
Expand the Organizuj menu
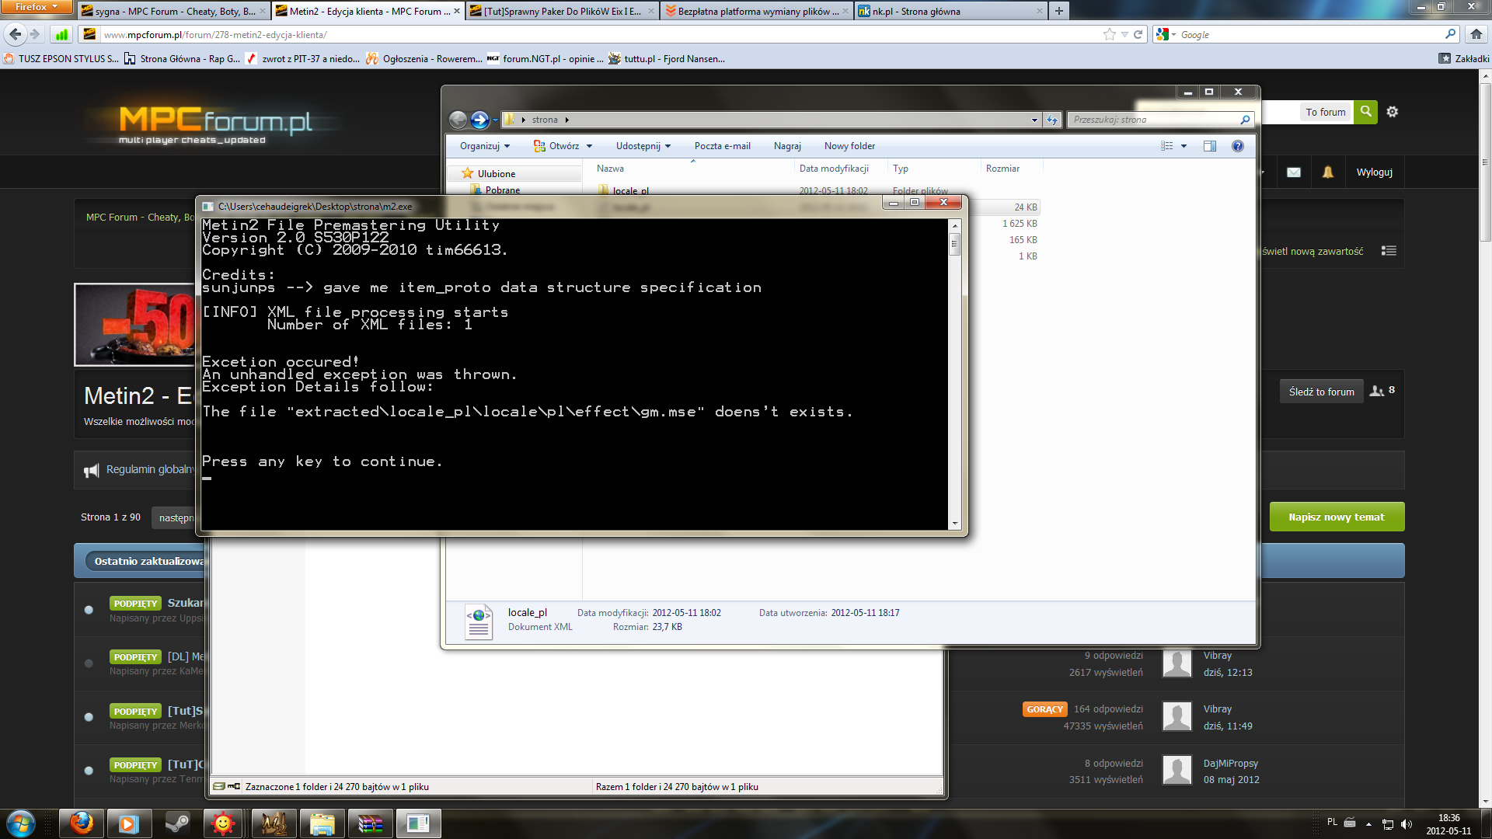[485, 146]
